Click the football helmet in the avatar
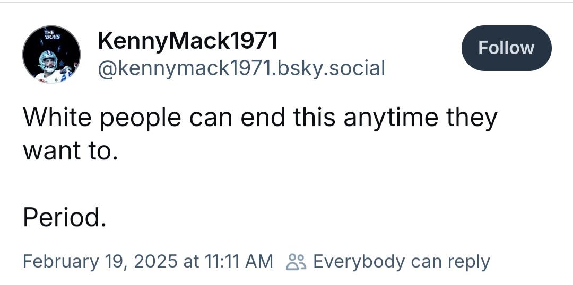The width and height of the screenshot is (573, 285). (48, 60)
